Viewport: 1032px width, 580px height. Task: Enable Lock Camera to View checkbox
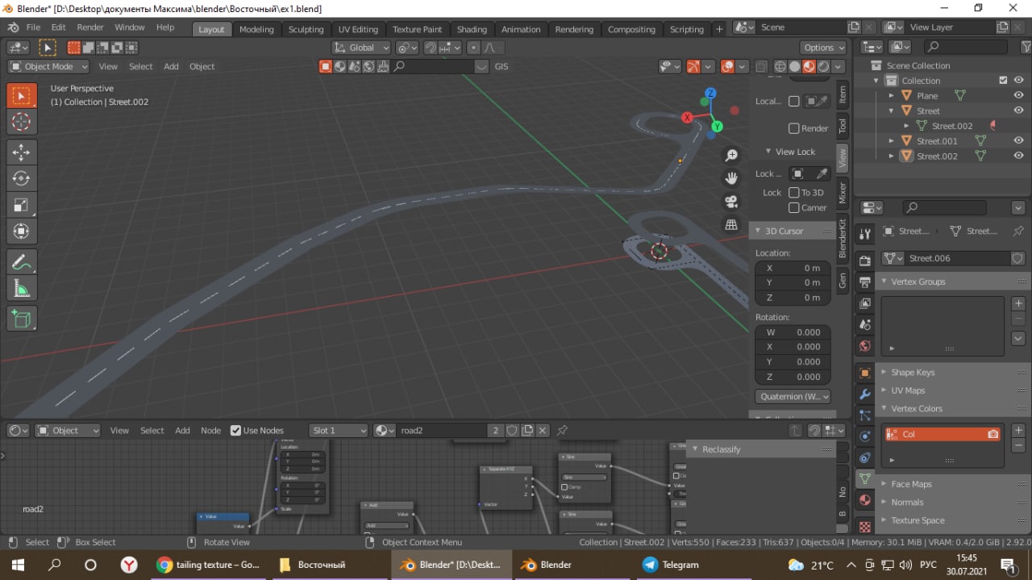click(x=793, y=207)
